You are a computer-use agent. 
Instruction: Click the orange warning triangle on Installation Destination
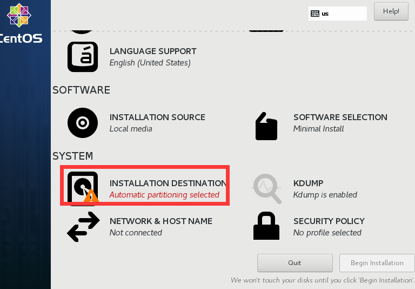pyautogui.click(x=91, y=195)
